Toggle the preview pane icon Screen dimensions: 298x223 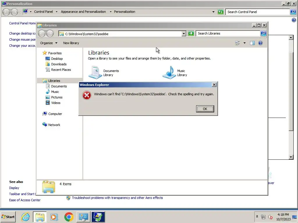click(252, 43)
